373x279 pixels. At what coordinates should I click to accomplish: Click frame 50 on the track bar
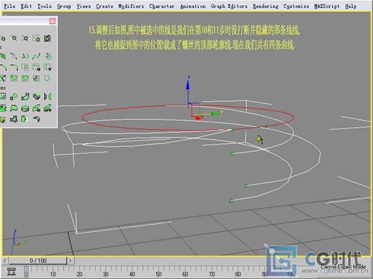(159, 274)
